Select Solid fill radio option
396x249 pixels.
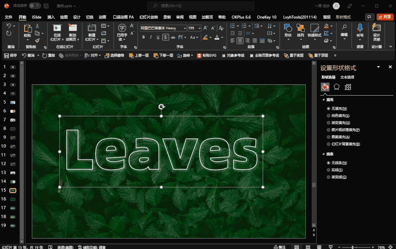tap(328, 116)
